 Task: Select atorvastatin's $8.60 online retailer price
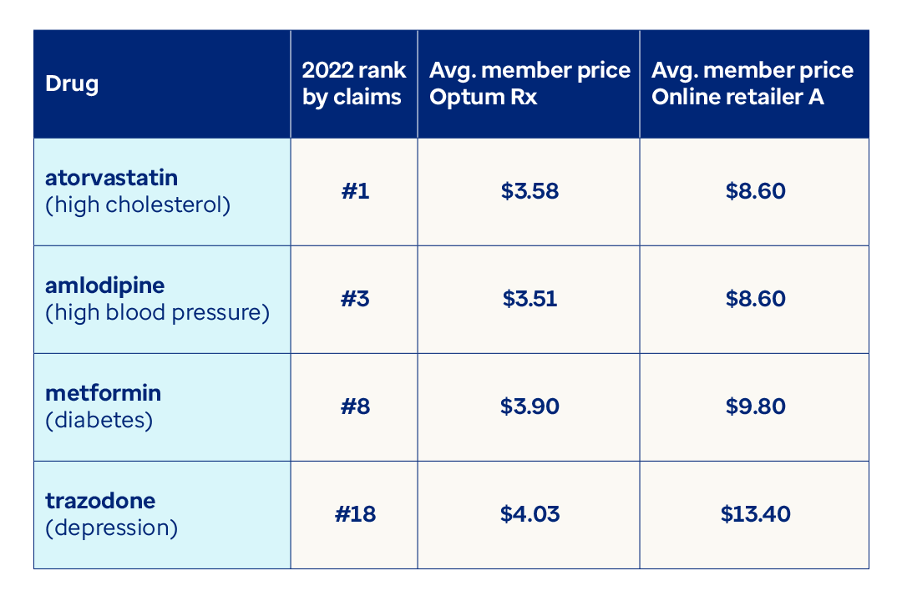click(x=755, y=191)
